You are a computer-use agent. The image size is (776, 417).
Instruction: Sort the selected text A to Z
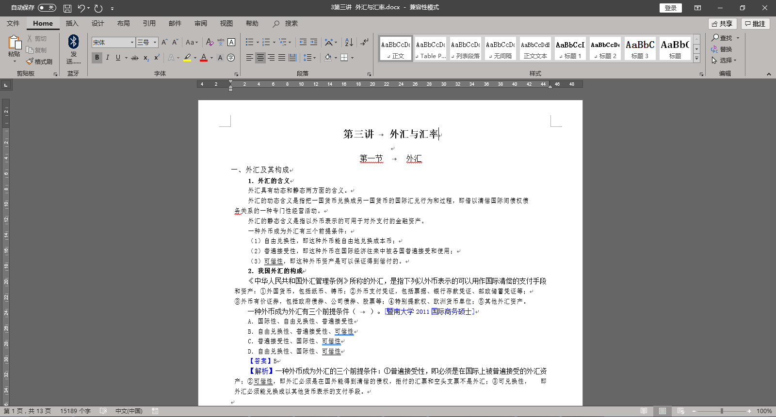tap(349, 42)
